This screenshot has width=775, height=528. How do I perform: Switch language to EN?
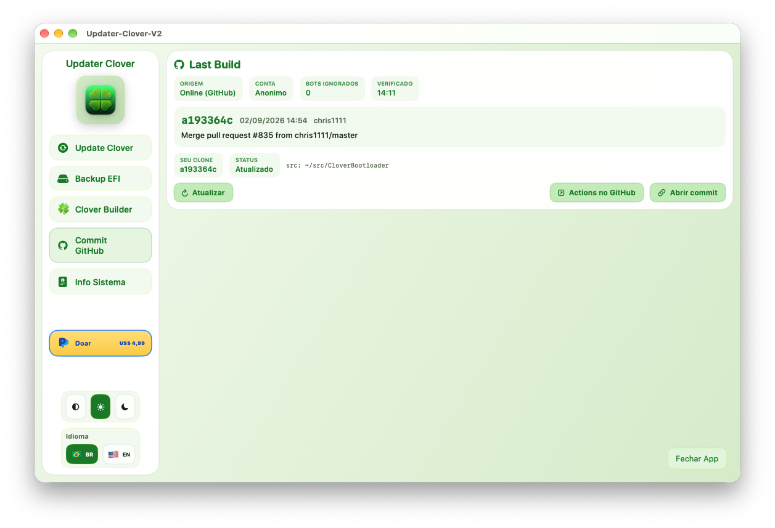[x=119, y=454]
